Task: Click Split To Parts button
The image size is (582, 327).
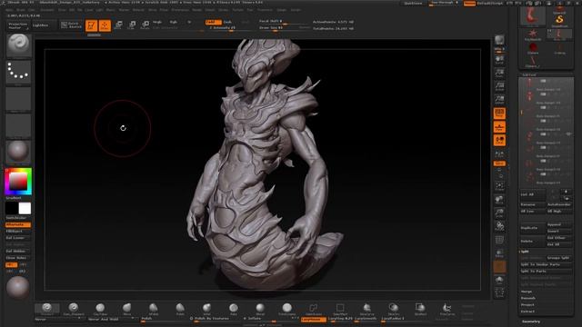Action: point(546,271)
